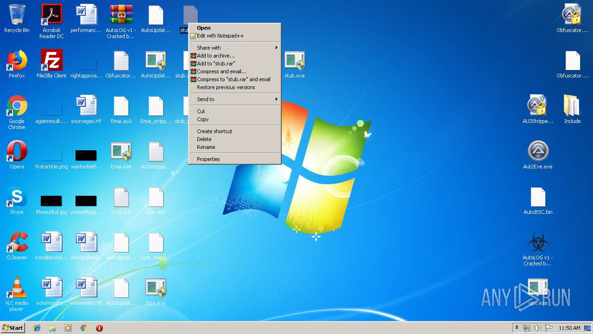
Task: Launch Acrobat Reader DC shortcut
Action: (51, 21)
